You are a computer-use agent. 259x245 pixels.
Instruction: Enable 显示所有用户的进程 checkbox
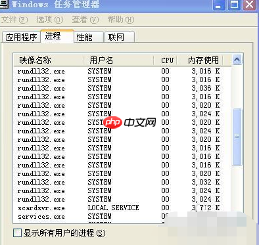(17, 233)
